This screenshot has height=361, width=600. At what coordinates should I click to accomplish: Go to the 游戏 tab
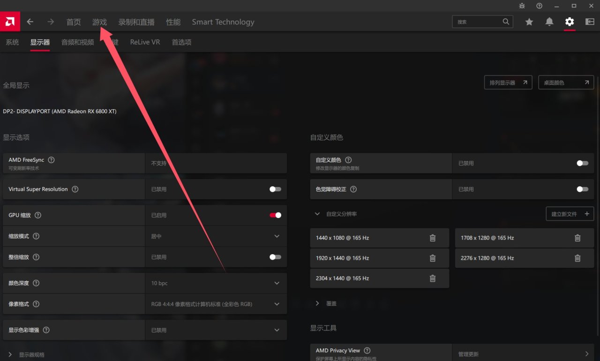tap(99, 22)
